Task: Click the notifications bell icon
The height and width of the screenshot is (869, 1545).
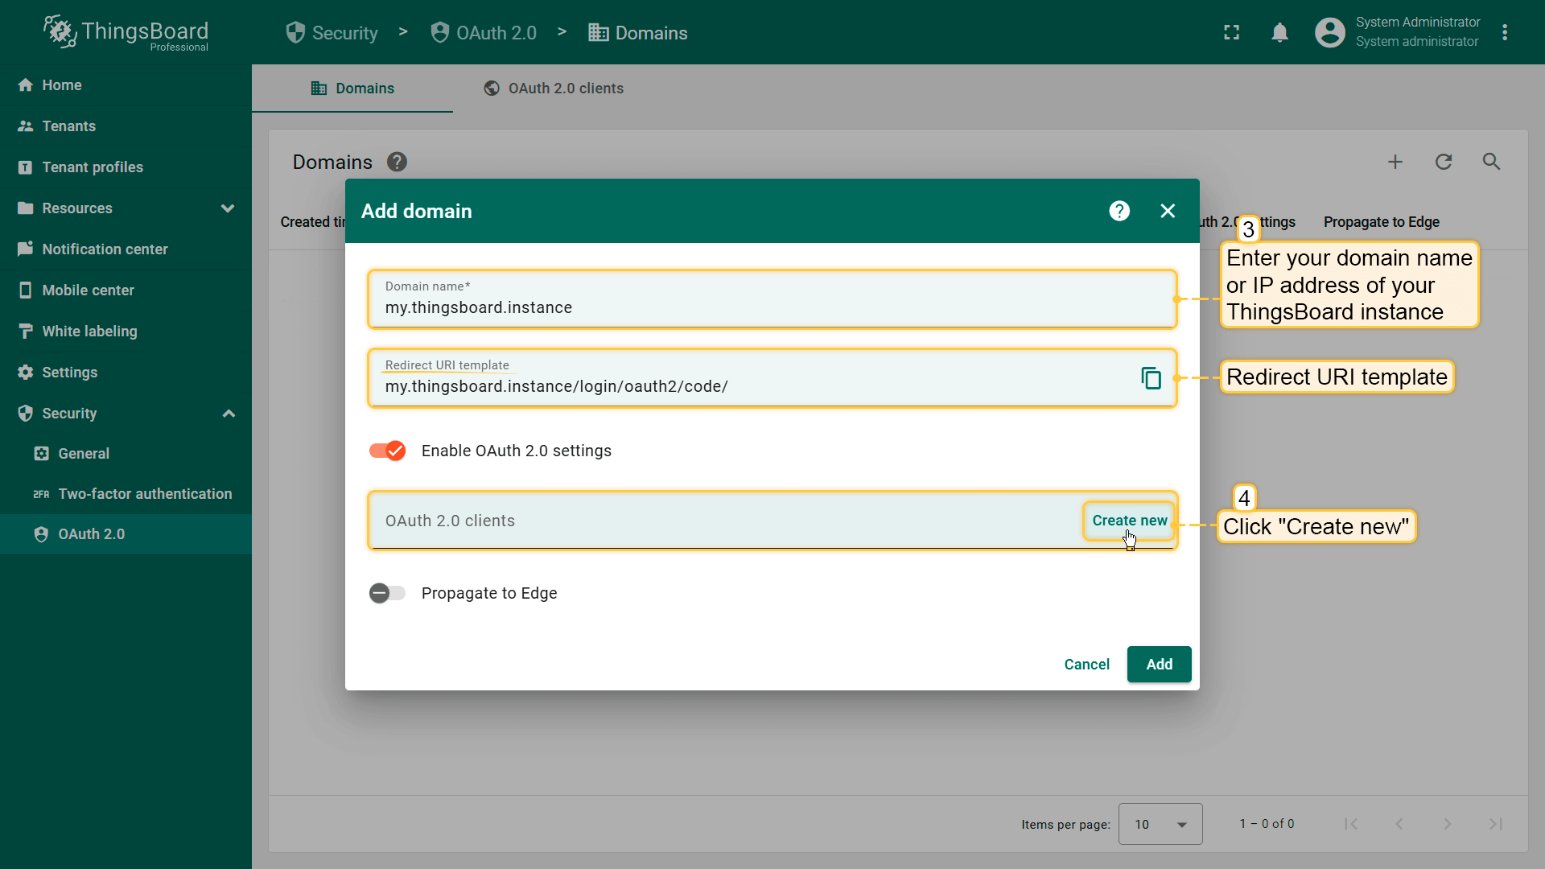Action: [1279, 33]
